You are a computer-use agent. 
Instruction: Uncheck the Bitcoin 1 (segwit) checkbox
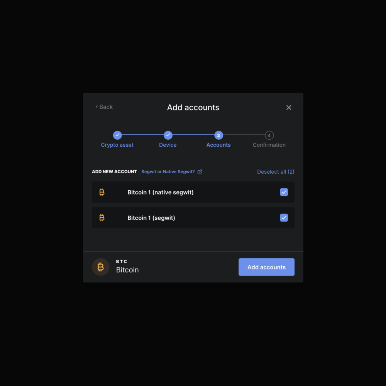point(284,218)
